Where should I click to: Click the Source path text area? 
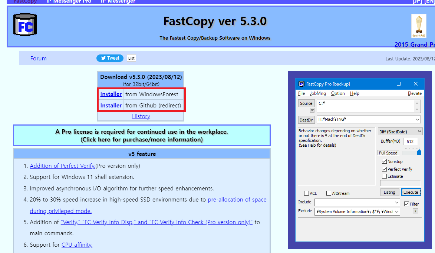click(x=365, y=106)
